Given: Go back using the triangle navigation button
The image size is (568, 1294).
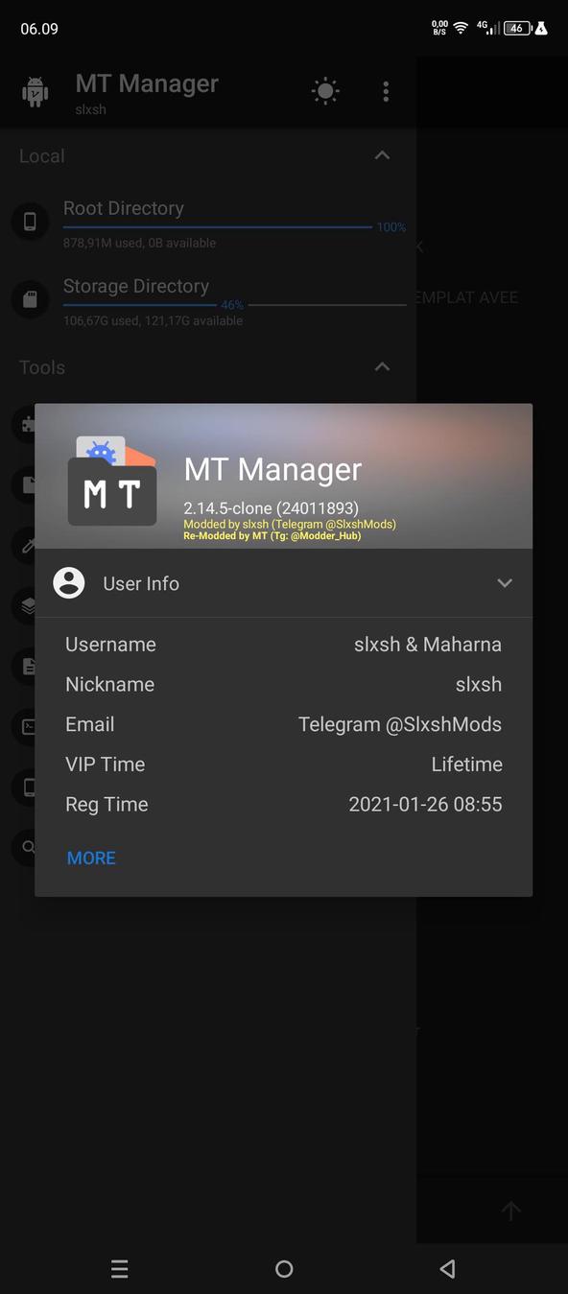Looking at the screenshot, I should pyautogui.click(x=447, y=1269).
